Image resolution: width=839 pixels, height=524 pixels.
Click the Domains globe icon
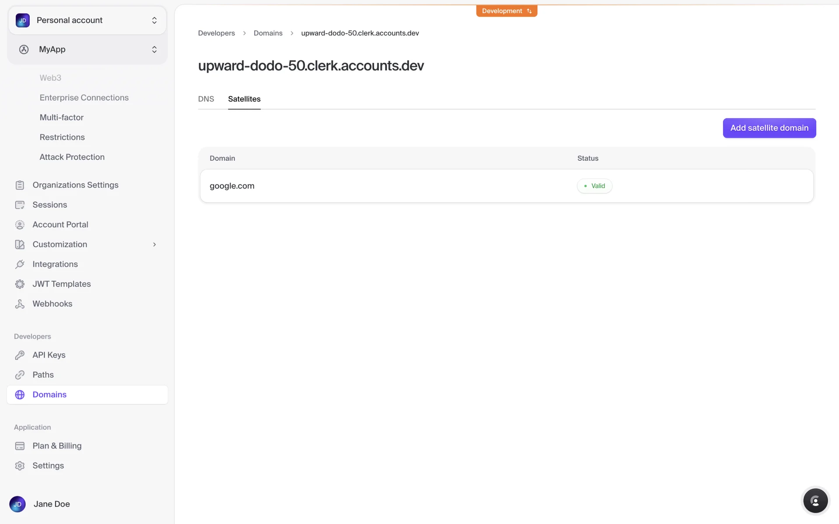20,395
